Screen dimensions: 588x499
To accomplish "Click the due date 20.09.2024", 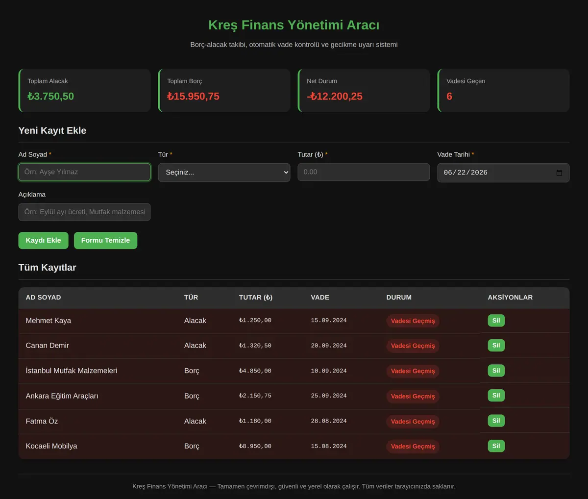I will pyautogui.click(x=329, y=346).
